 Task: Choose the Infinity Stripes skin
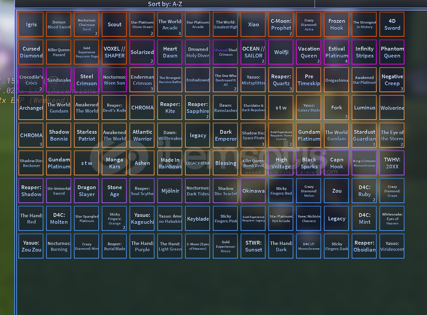365,52
